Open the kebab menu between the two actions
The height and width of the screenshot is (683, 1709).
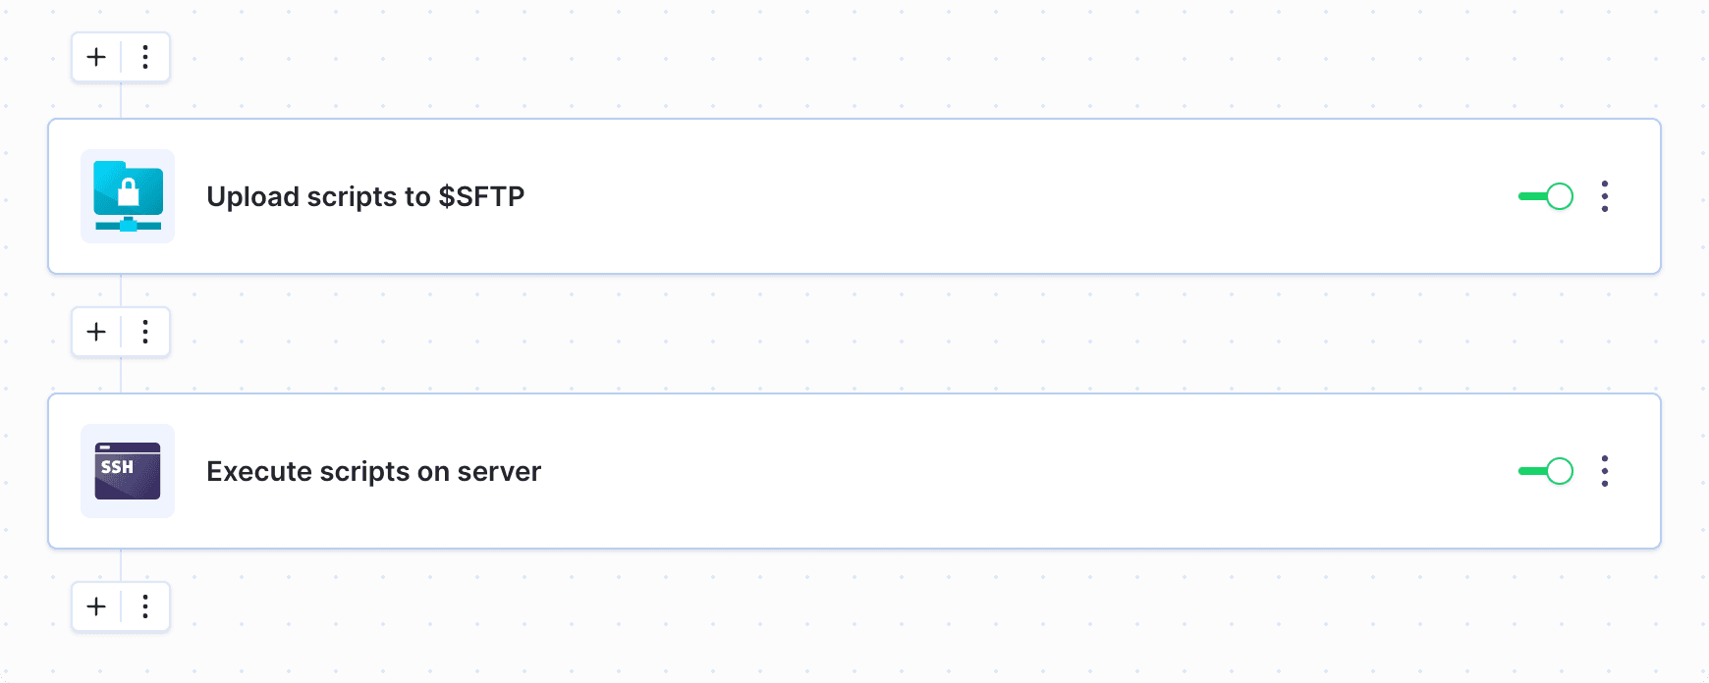point(145,332)
